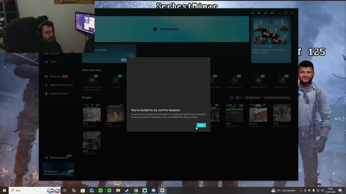Screen dimensions: 346x194
Task: Open the notification center icon
Action: tap(340, 190)
